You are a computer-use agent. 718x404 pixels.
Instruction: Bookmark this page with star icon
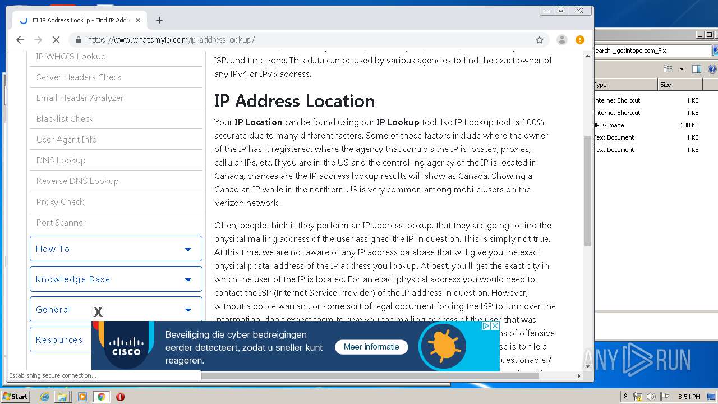point(540,40)
